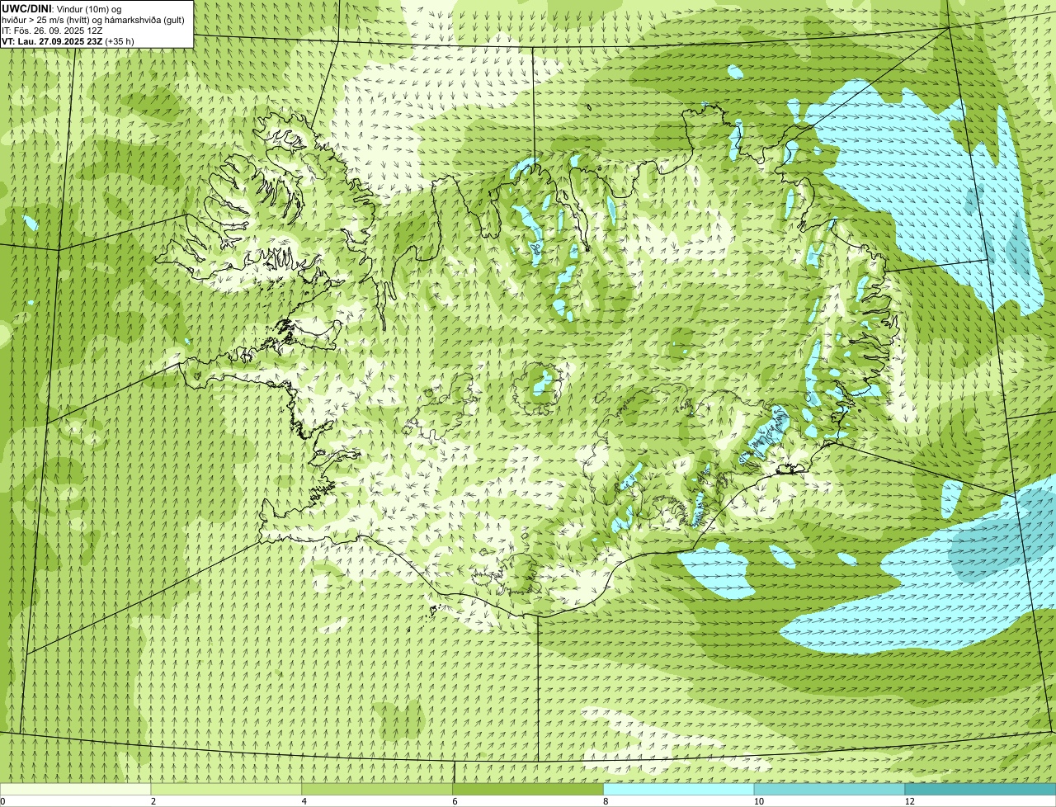The height and width of the screenshot is (807, 1056).
Task: Click the 'VT: Lau. 27.09.2025 23Z (+35 h)' line
Action: (x=68, y=40)
